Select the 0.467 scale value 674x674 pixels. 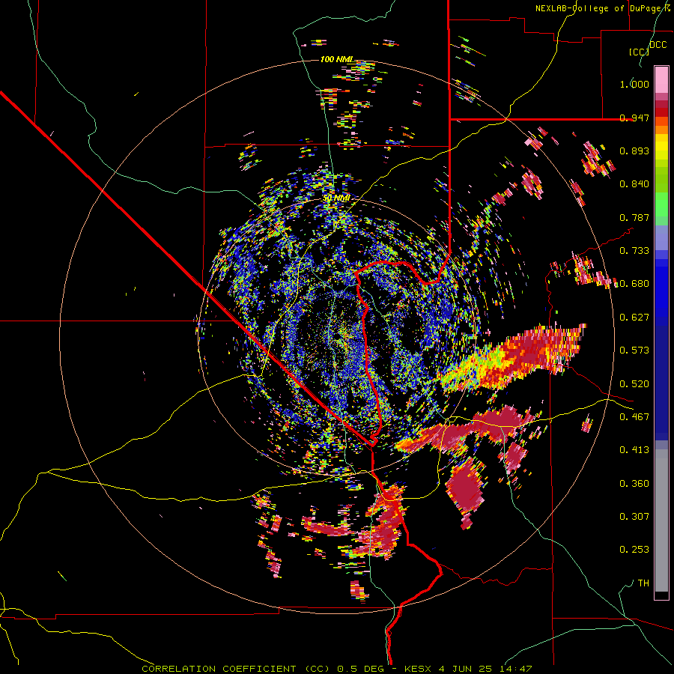[x=634, y=417]
